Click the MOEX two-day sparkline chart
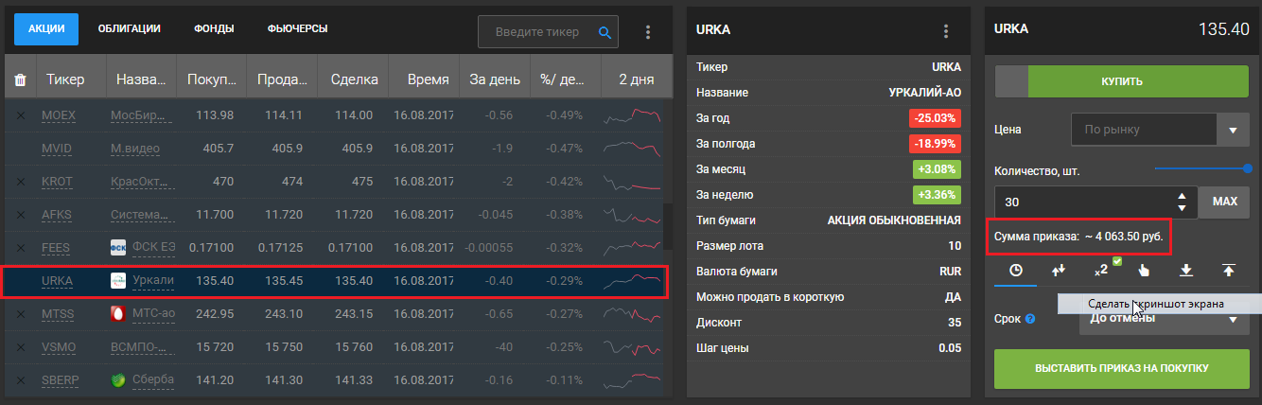1262x405 pixels. (x=634, y=115)
